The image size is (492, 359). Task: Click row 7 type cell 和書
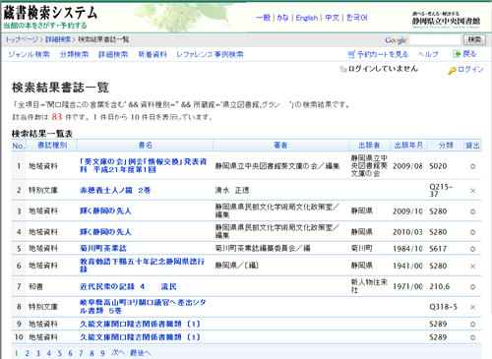coord(35,286)
